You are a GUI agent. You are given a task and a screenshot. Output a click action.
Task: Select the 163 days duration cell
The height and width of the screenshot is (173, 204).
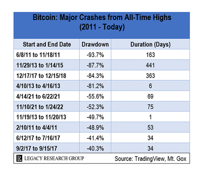pyautogui.click(x=150, y=54)
